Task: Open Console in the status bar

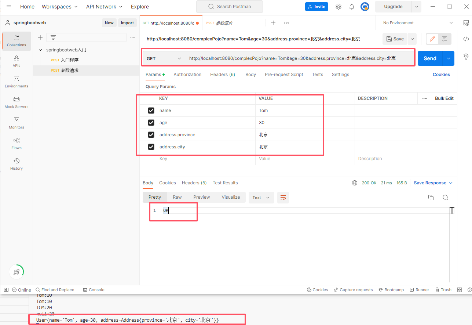Action: tap(94, 290)
